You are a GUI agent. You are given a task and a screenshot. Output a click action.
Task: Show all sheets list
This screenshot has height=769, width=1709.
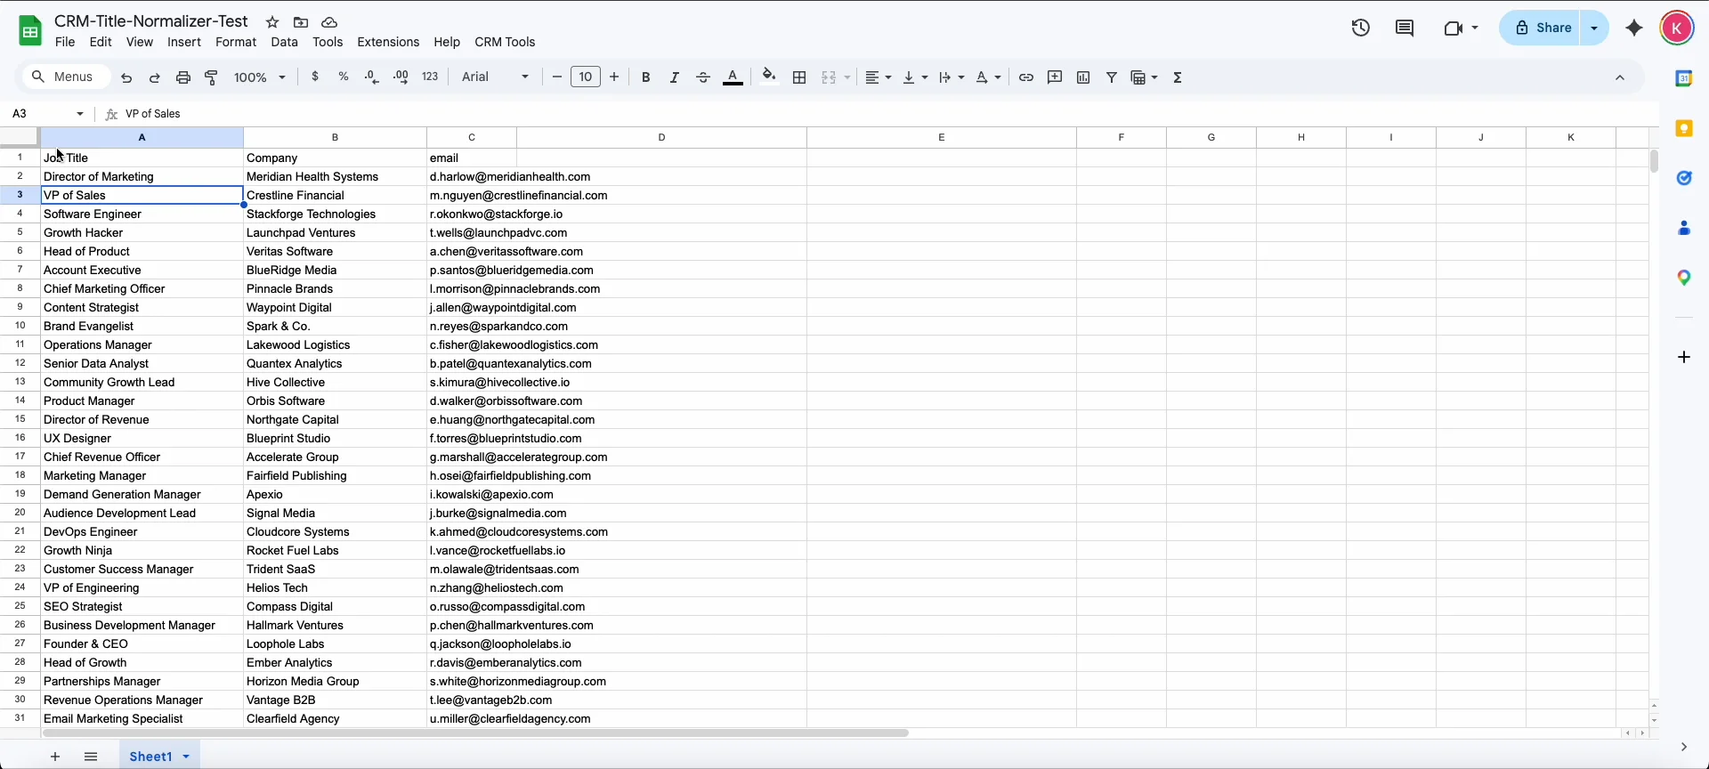coord(91,757)
